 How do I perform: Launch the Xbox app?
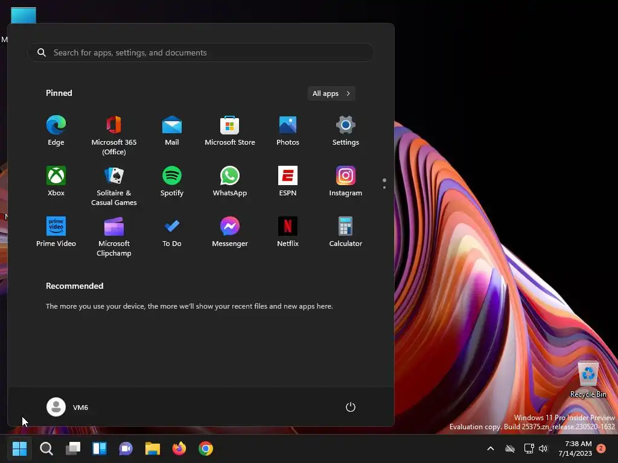(x=56, y=181)
